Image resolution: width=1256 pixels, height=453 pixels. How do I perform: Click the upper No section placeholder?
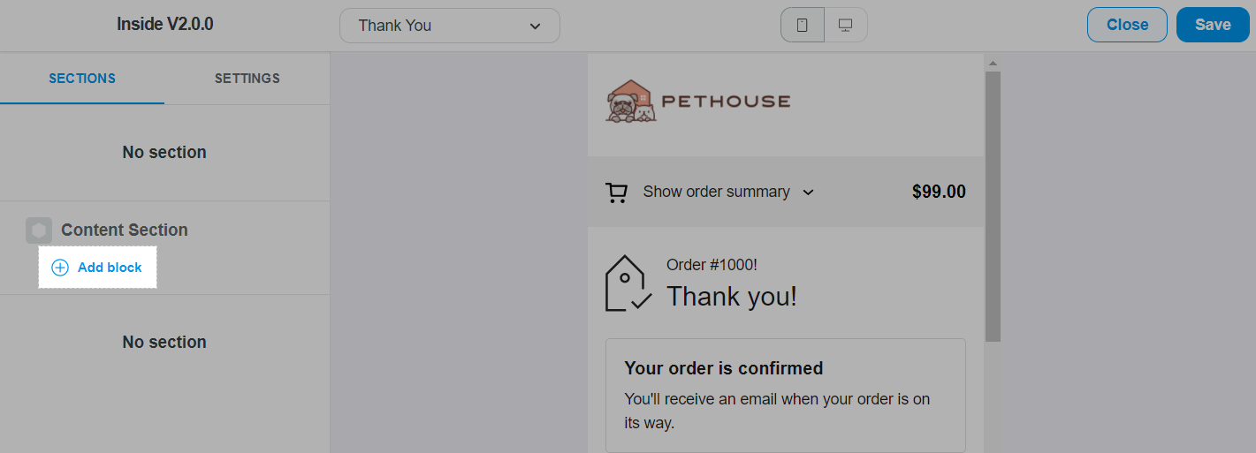click(164, 153)
